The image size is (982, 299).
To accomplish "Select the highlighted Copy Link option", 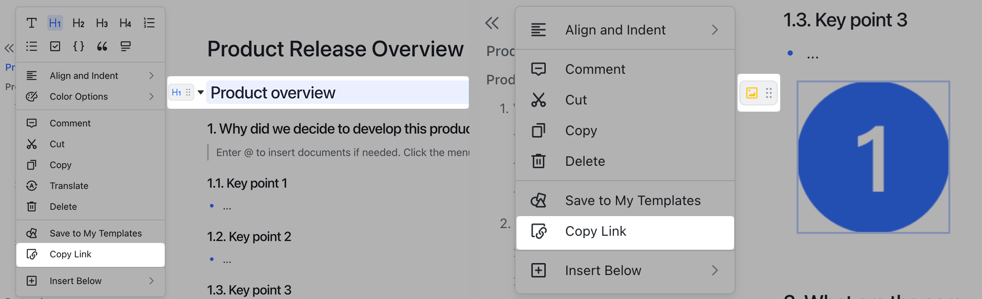I will (x=596, y=231).
